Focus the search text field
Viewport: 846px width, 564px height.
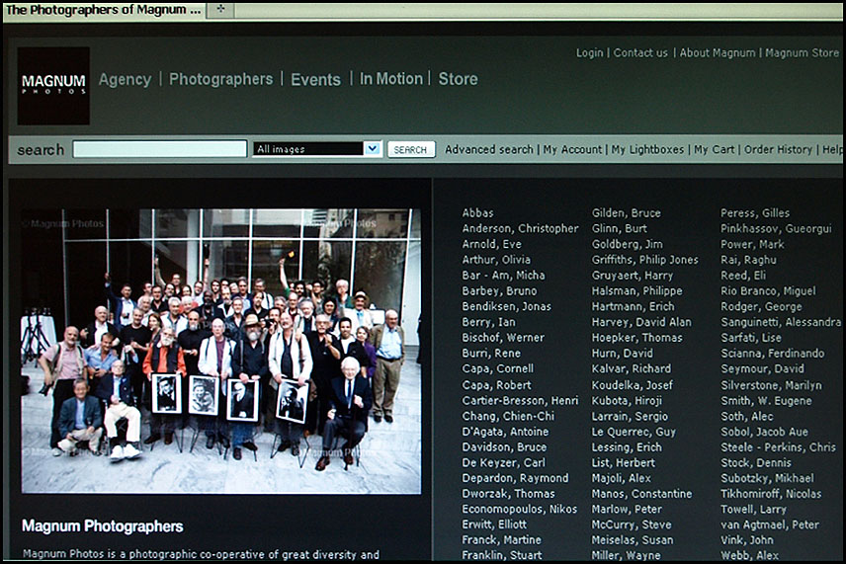coord(160,149)
